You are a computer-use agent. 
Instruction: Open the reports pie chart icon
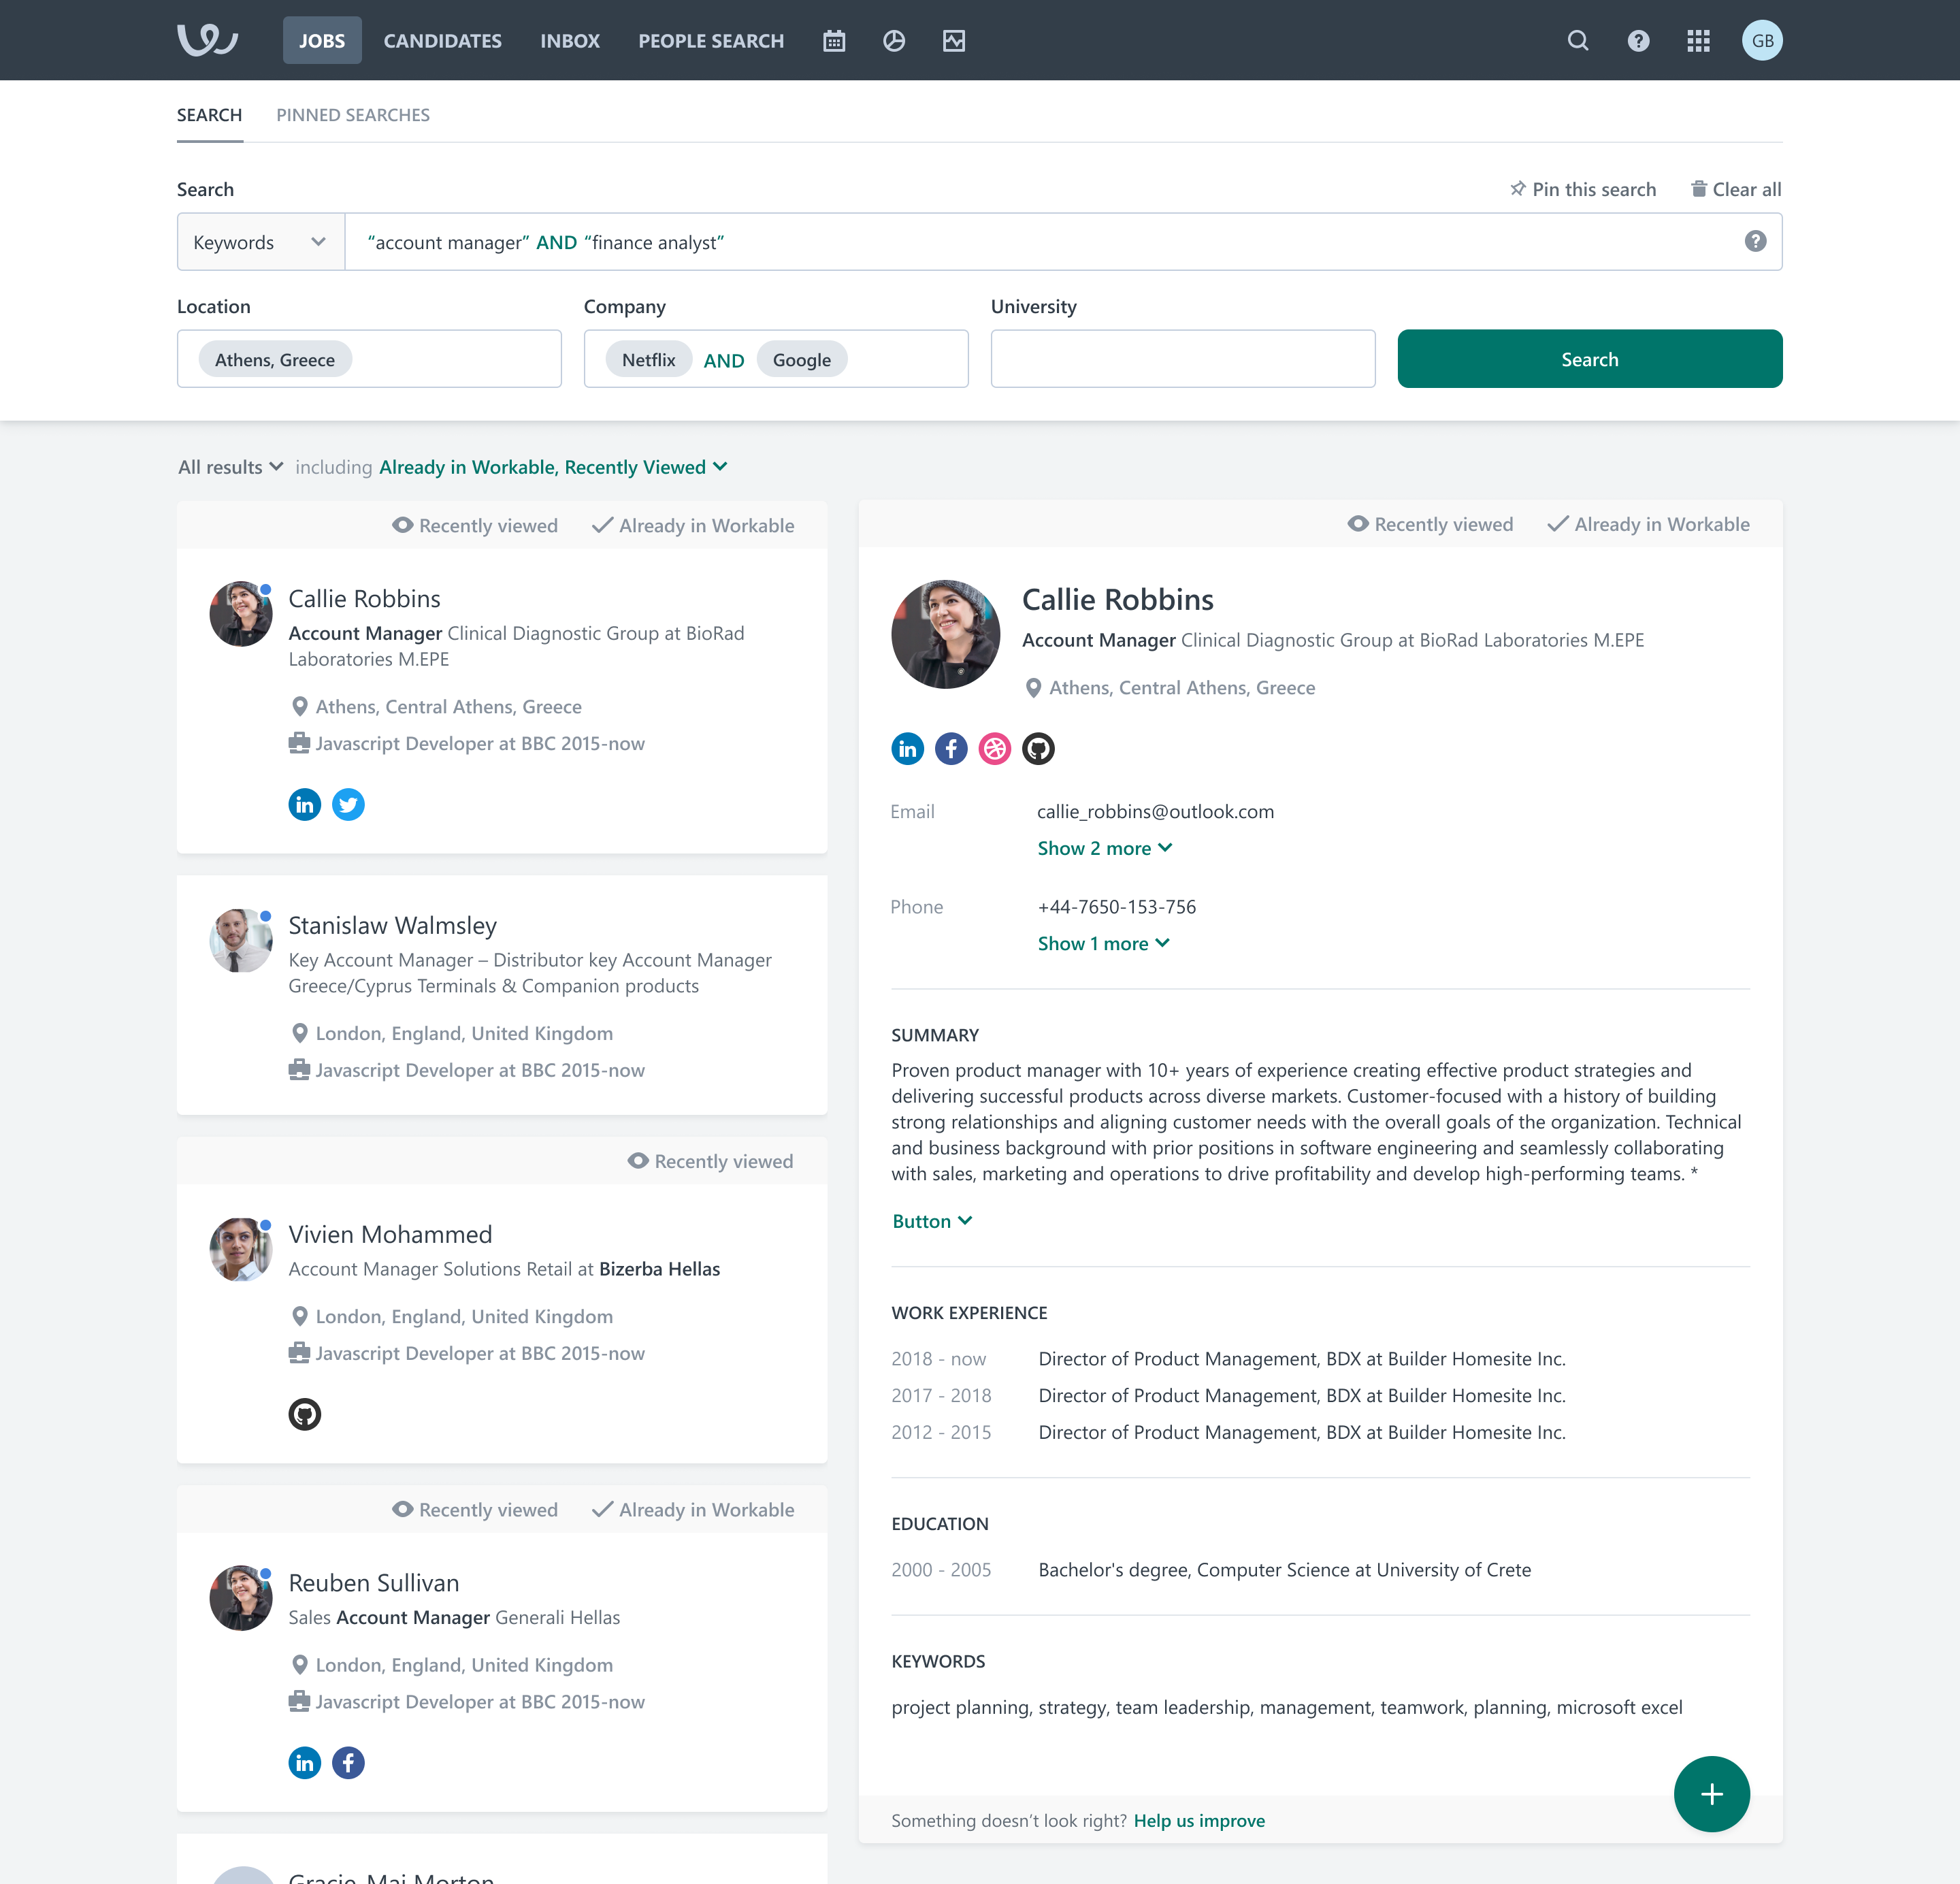[x=894, y=41]
